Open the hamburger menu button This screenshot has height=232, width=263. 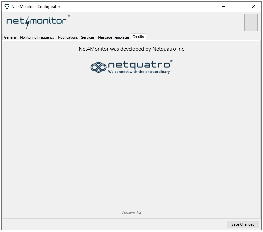click(x=251, y=22)
